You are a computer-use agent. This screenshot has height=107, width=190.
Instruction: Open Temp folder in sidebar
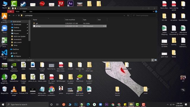click(15, 45)
